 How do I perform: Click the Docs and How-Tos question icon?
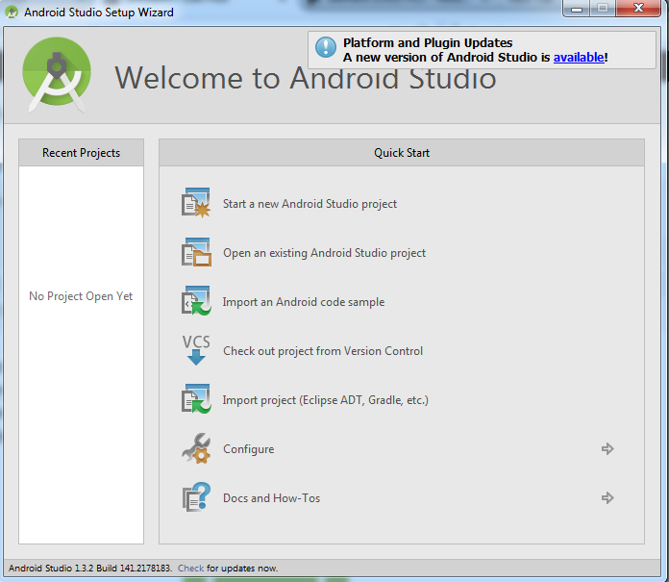pyautogui.click(x=196, y=497)
